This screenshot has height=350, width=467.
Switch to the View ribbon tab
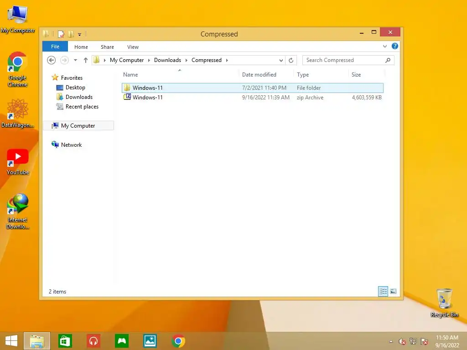(133, 47)
